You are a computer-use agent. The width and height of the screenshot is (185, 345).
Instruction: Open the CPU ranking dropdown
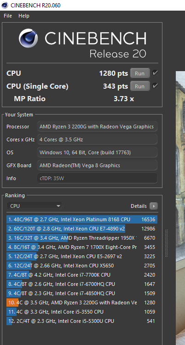pyautogui.click(x=35, y=206)
